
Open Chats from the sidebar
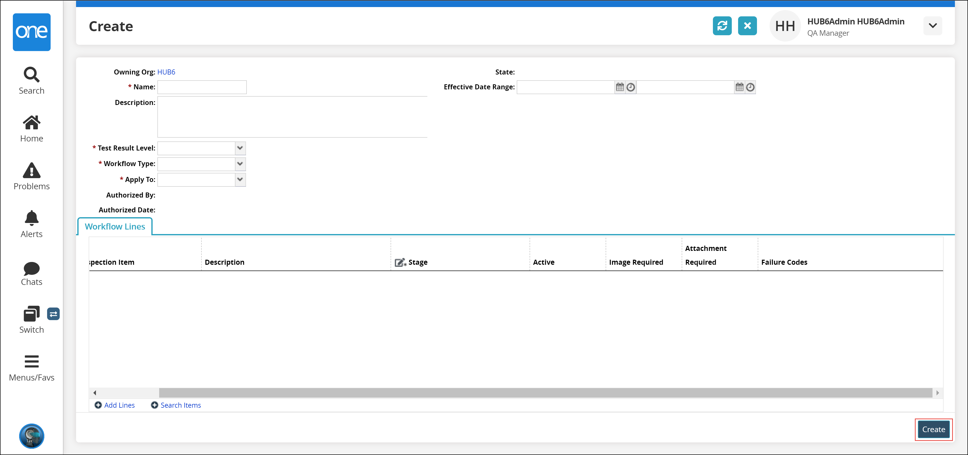tap(31, 274)
